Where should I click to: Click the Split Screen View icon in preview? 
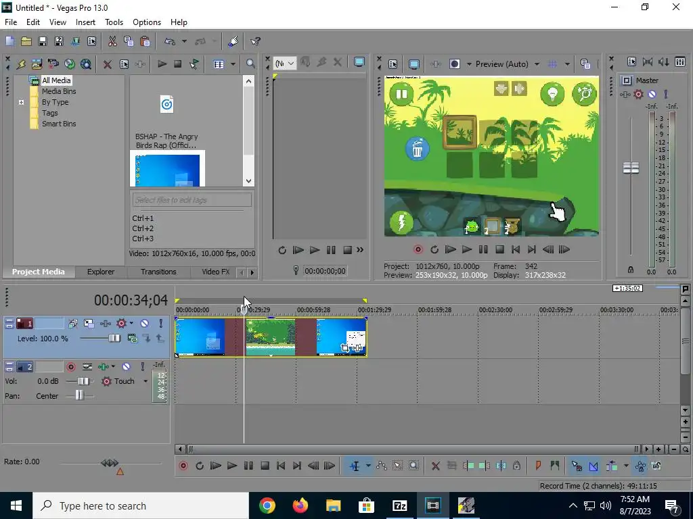[455, 64]
